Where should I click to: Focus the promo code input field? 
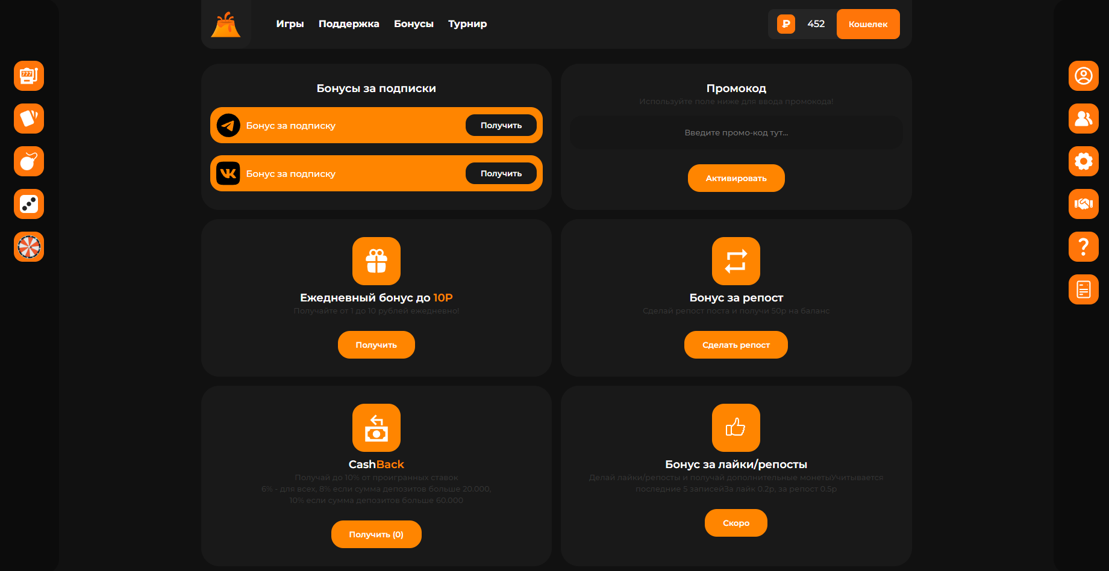[x=736, y=133]
